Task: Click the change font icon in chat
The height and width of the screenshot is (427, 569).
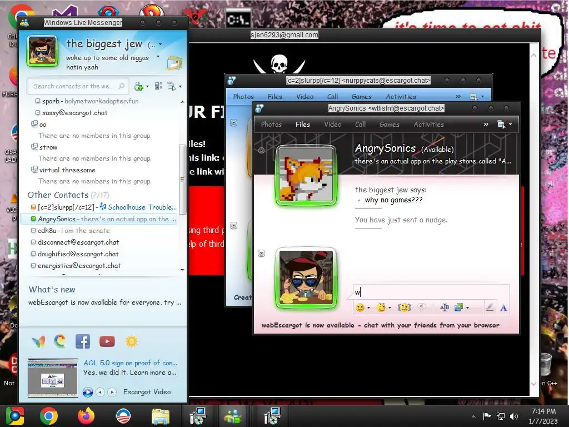Action: pos(444,307)
